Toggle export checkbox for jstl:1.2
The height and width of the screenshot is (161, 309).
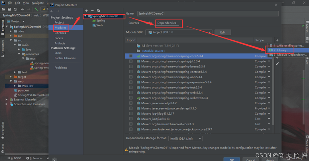pos(131,103)
